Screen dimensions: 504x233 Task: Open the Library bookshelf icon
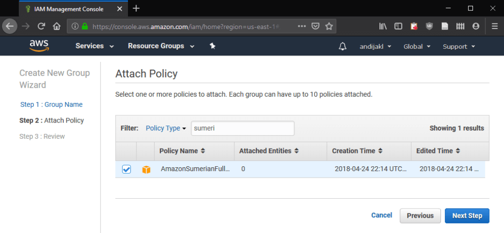[383, 26]
